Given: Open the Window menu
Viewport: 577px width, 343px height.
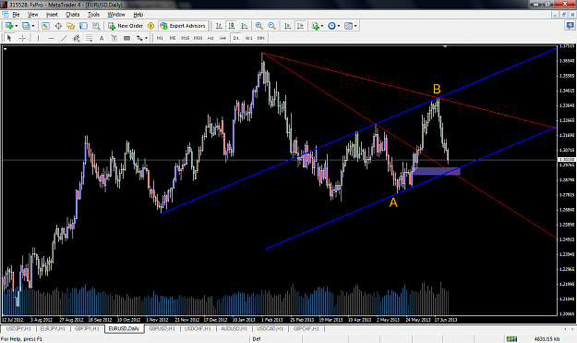Looking at the screenshot, I should pyautogui.click(x=116, y=15).
